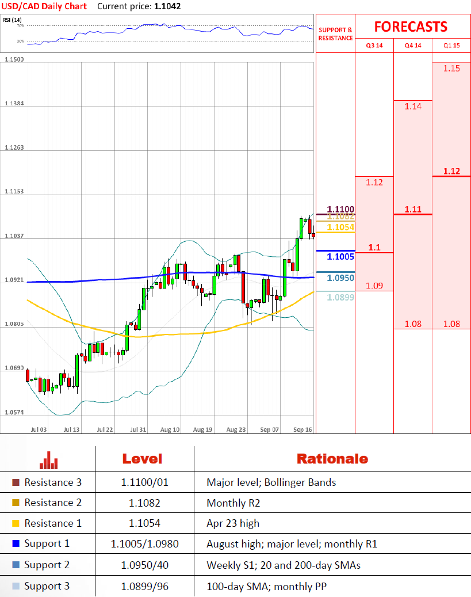Click the bold 1.12 median in Q1 15
Image resolution: width=471 pixels, height=597 pixels.
tap(451, 172)
